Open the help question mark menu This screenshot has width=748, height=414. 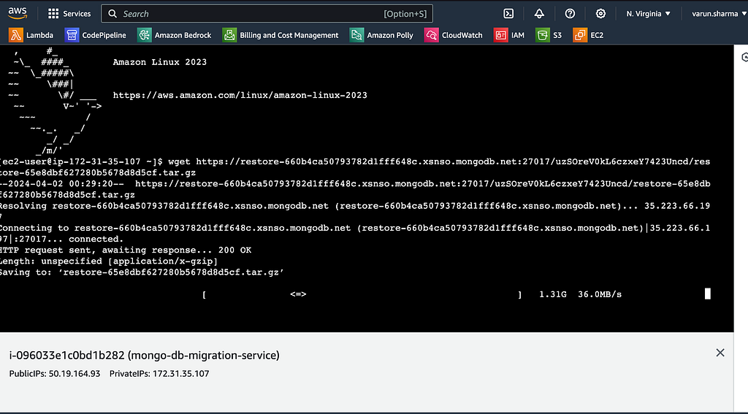pyautogui.click(x=570, y=14)
